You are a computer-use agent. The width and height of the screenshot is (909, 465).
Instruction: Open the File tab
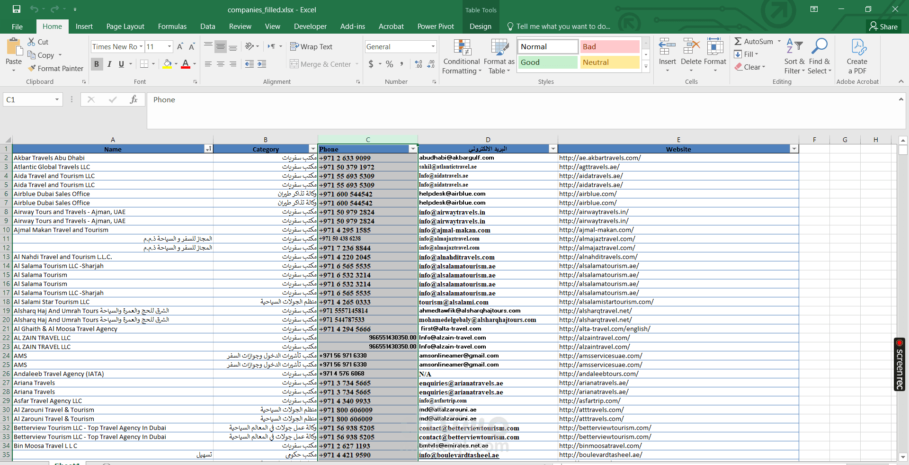[18, 27]
